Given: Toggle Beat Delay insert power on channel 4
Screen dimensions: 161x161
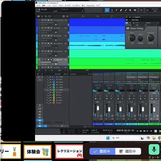Looking at the screenshot, I should point(127,77).
